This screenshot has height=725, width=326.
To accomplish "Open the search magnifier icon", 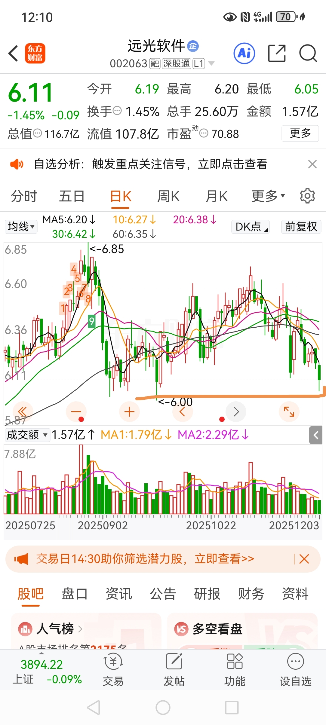I will tap(308, 53).
